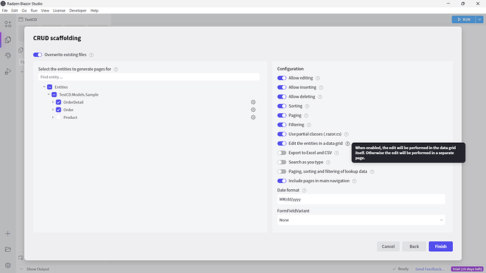Toggle Use partial classes switch
Screen dimensions: 486x273
tap(282, 134)
